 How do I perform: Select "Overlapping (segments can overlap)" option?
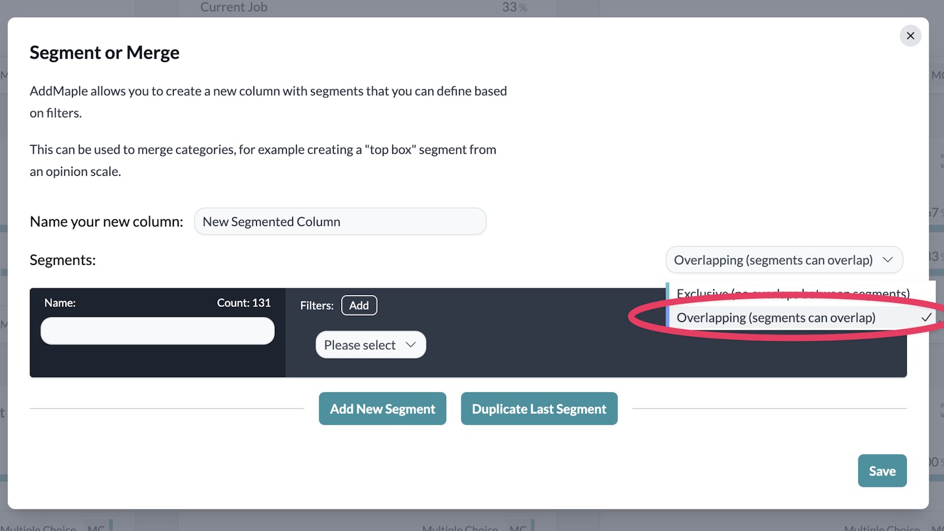click(x=776, y=317)
